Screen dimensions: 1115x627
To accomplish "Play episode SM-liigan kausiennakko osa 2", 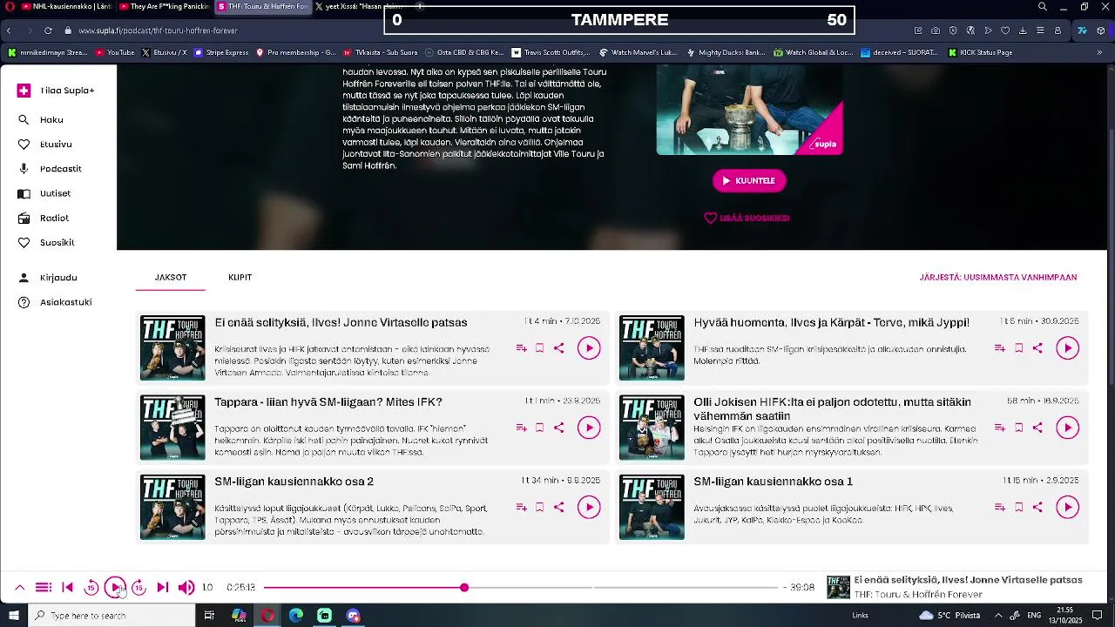I will (589, 507).
